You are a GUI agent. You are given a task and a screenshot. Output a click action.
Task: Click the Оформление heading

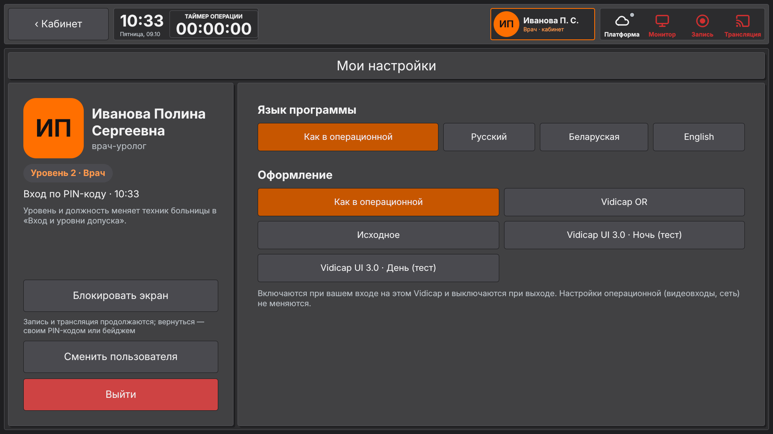point(295,175)
